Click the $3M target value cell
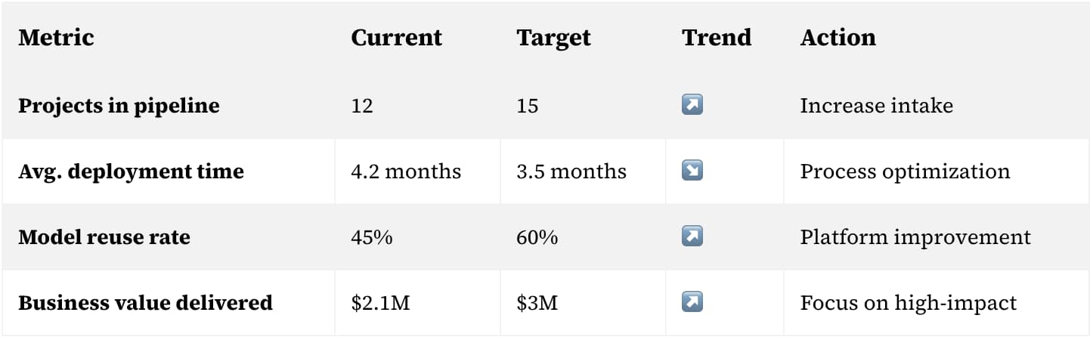1090x337 pixels. coord(583,303)
